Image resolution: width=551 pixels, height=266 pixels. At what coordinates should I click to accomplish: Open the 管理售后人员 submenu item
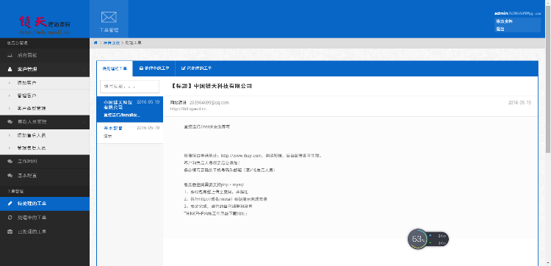(45, 148)
